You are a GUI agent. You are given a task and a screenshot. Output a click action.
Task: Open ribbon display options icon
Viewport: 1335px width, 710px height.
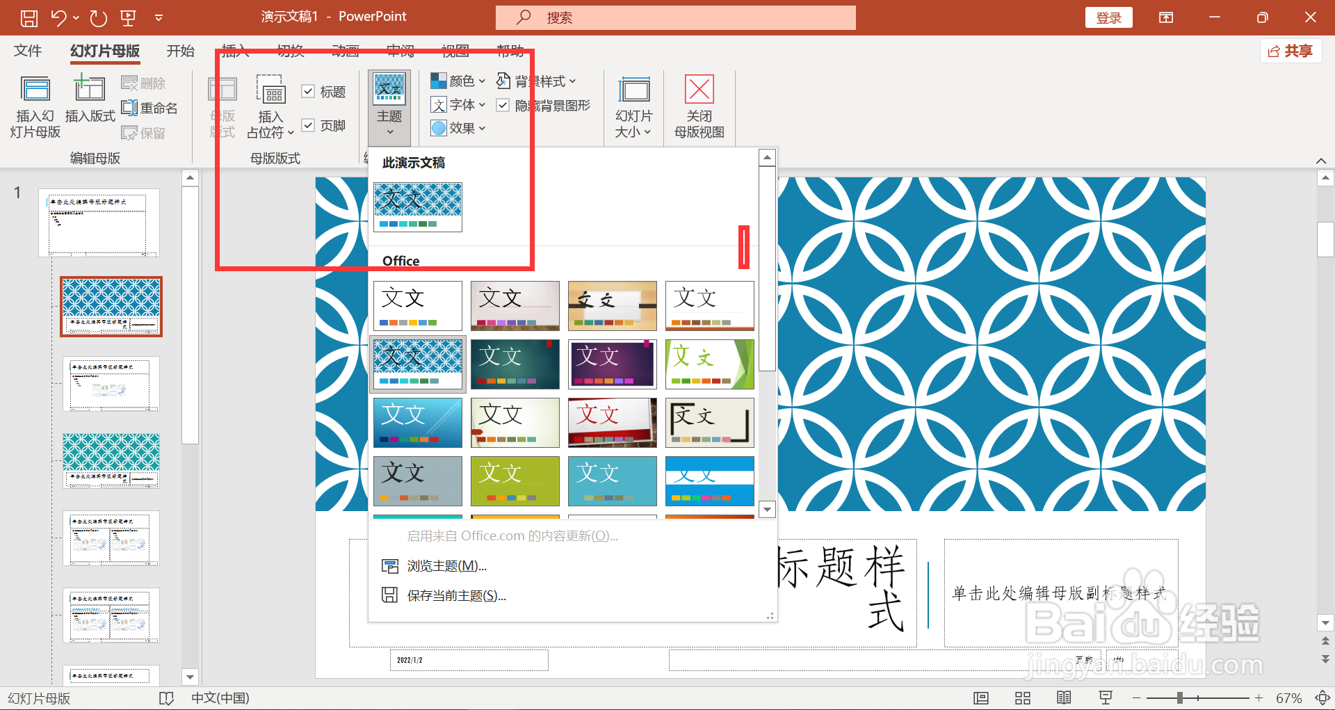click(x=1166, y=17)
